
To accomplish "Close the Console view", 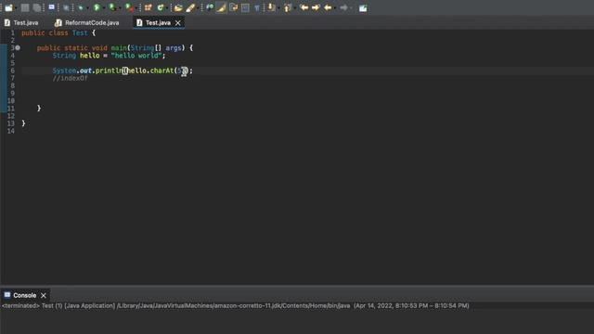I will 44,295.
